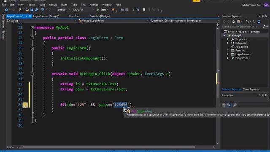Click the Save All icon
Screen dimensions: 270x152
pyautogui.click(x=36, y=10)
